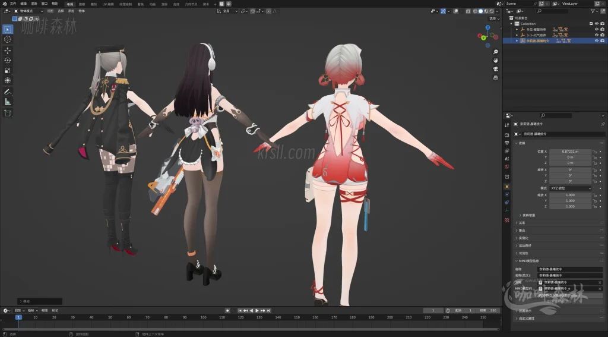
Task: Toggle lock on Location X field
Action: click(x=594, y=152)
